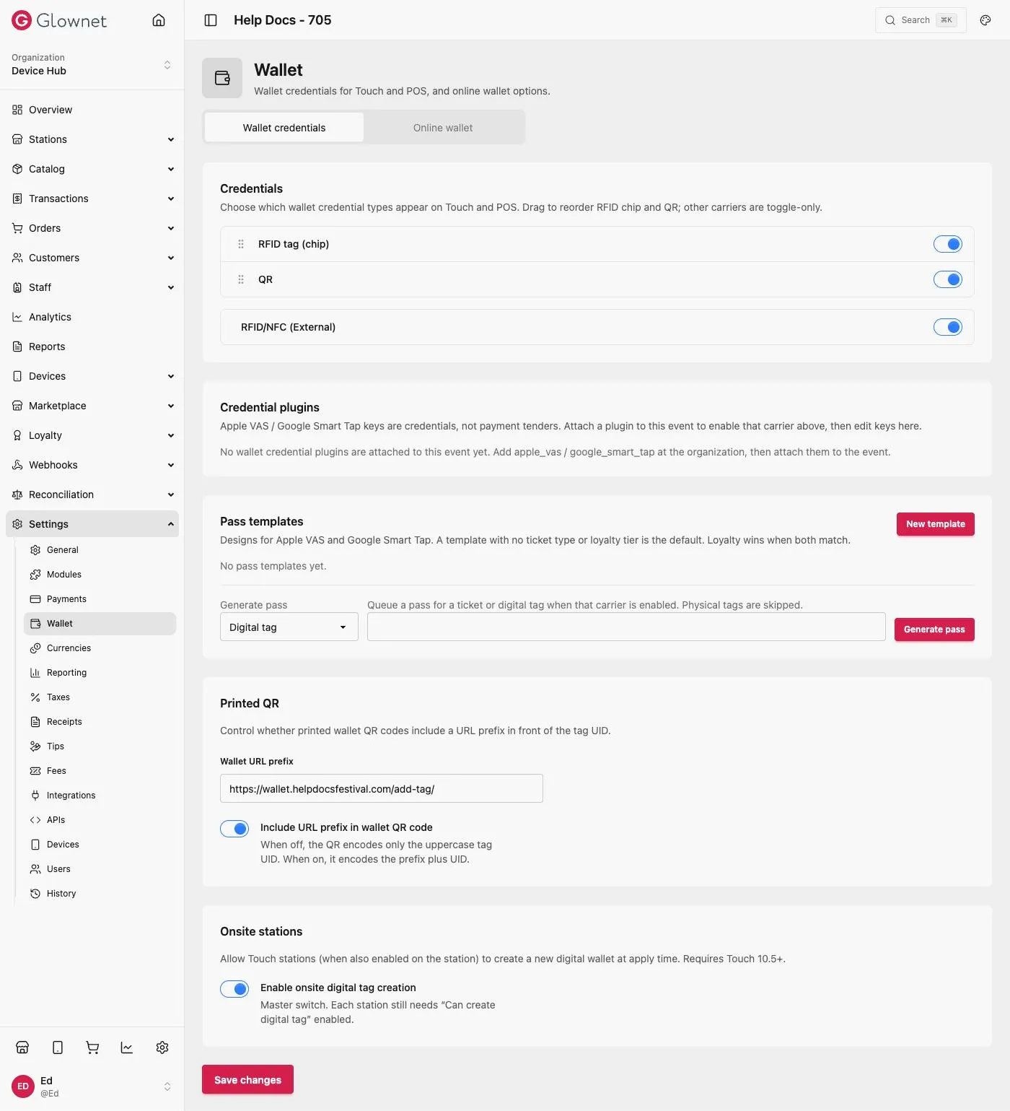This screenshot has width=1010, height=1111.
Task: Expand the Transactions menu
Action: [92, 199]
